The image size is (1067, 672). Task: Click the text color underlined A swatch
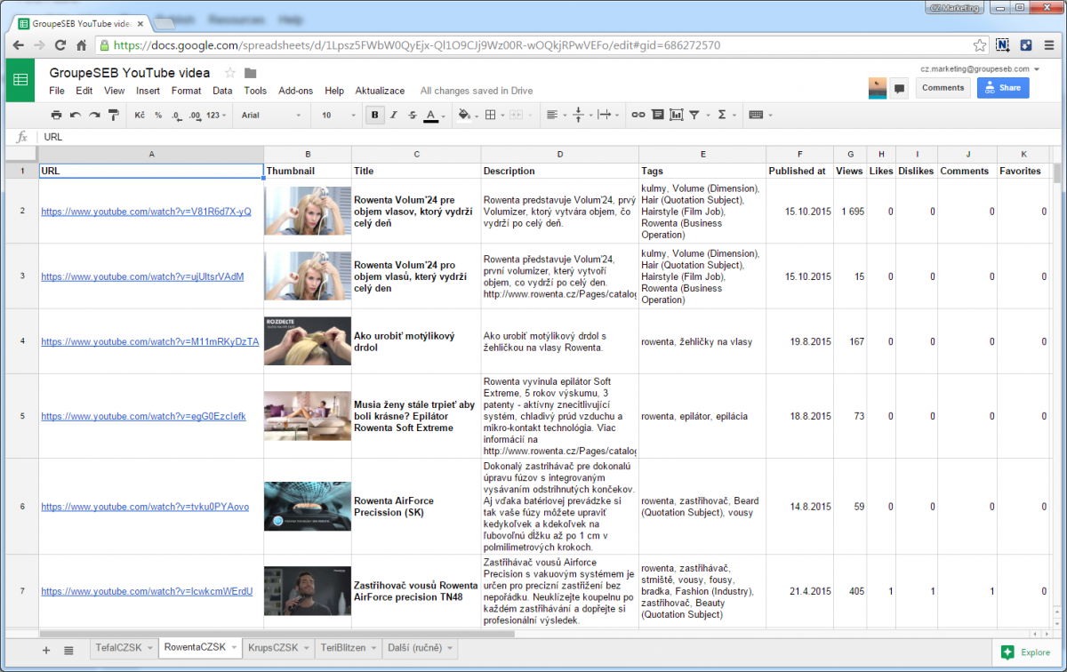point(431,115)
